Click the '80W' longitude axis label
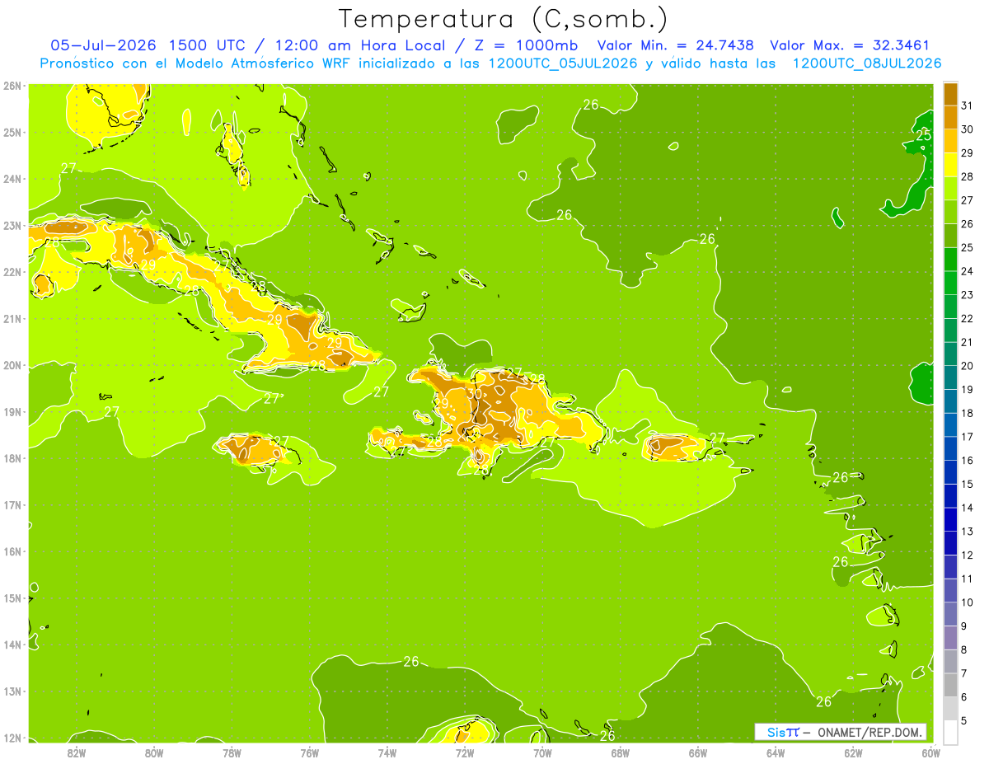The width and height of the screenshot is (989, 764). (154, 752)
